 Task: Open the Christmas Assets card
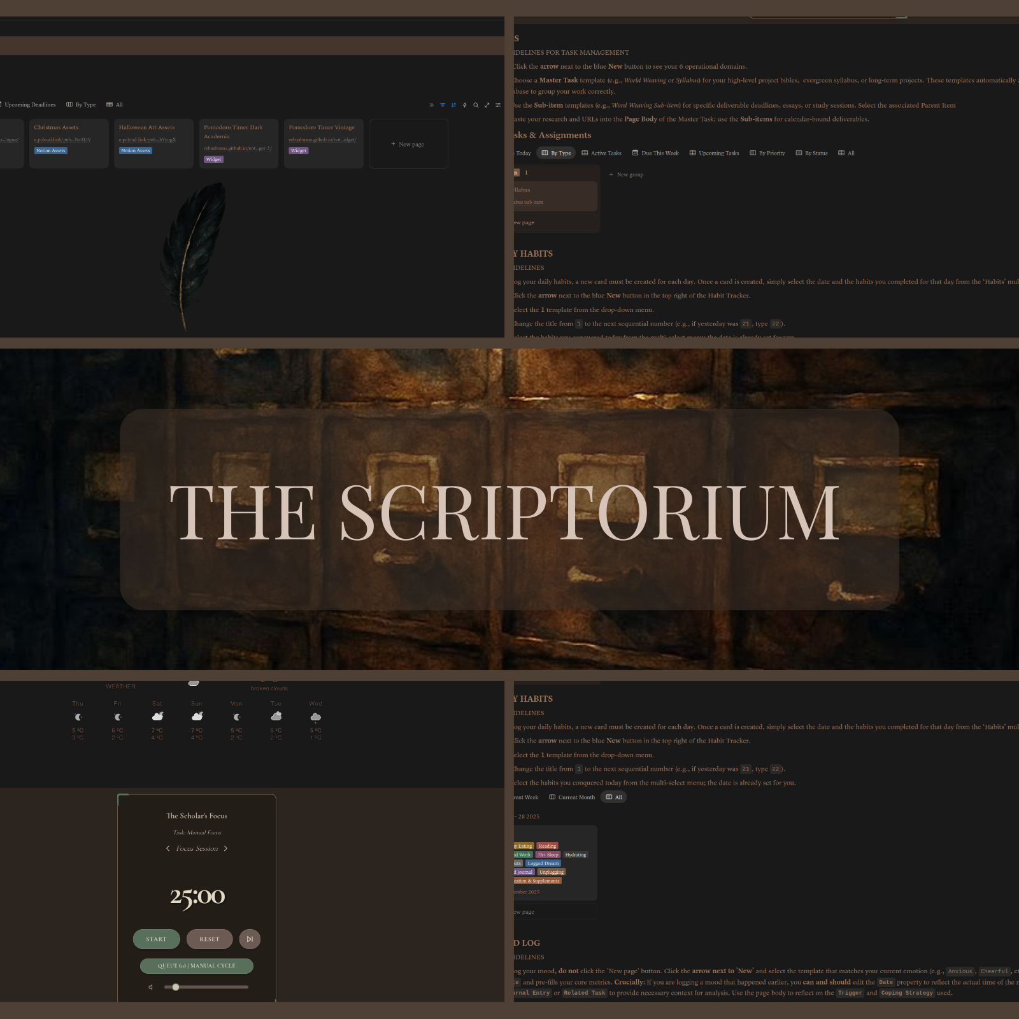(69, 143)
